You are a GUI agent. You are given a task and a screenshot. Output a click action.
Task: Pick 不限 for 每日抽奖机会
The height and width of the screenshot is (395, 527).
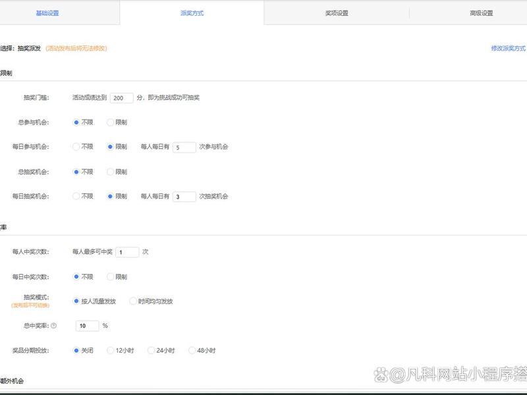point(76,196)
